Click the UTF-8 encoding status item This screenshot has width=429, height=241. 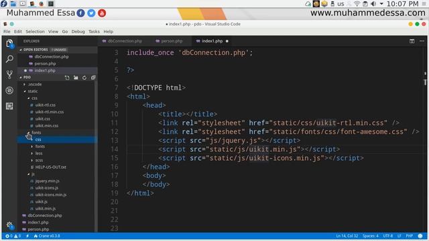tap(387, 236)
